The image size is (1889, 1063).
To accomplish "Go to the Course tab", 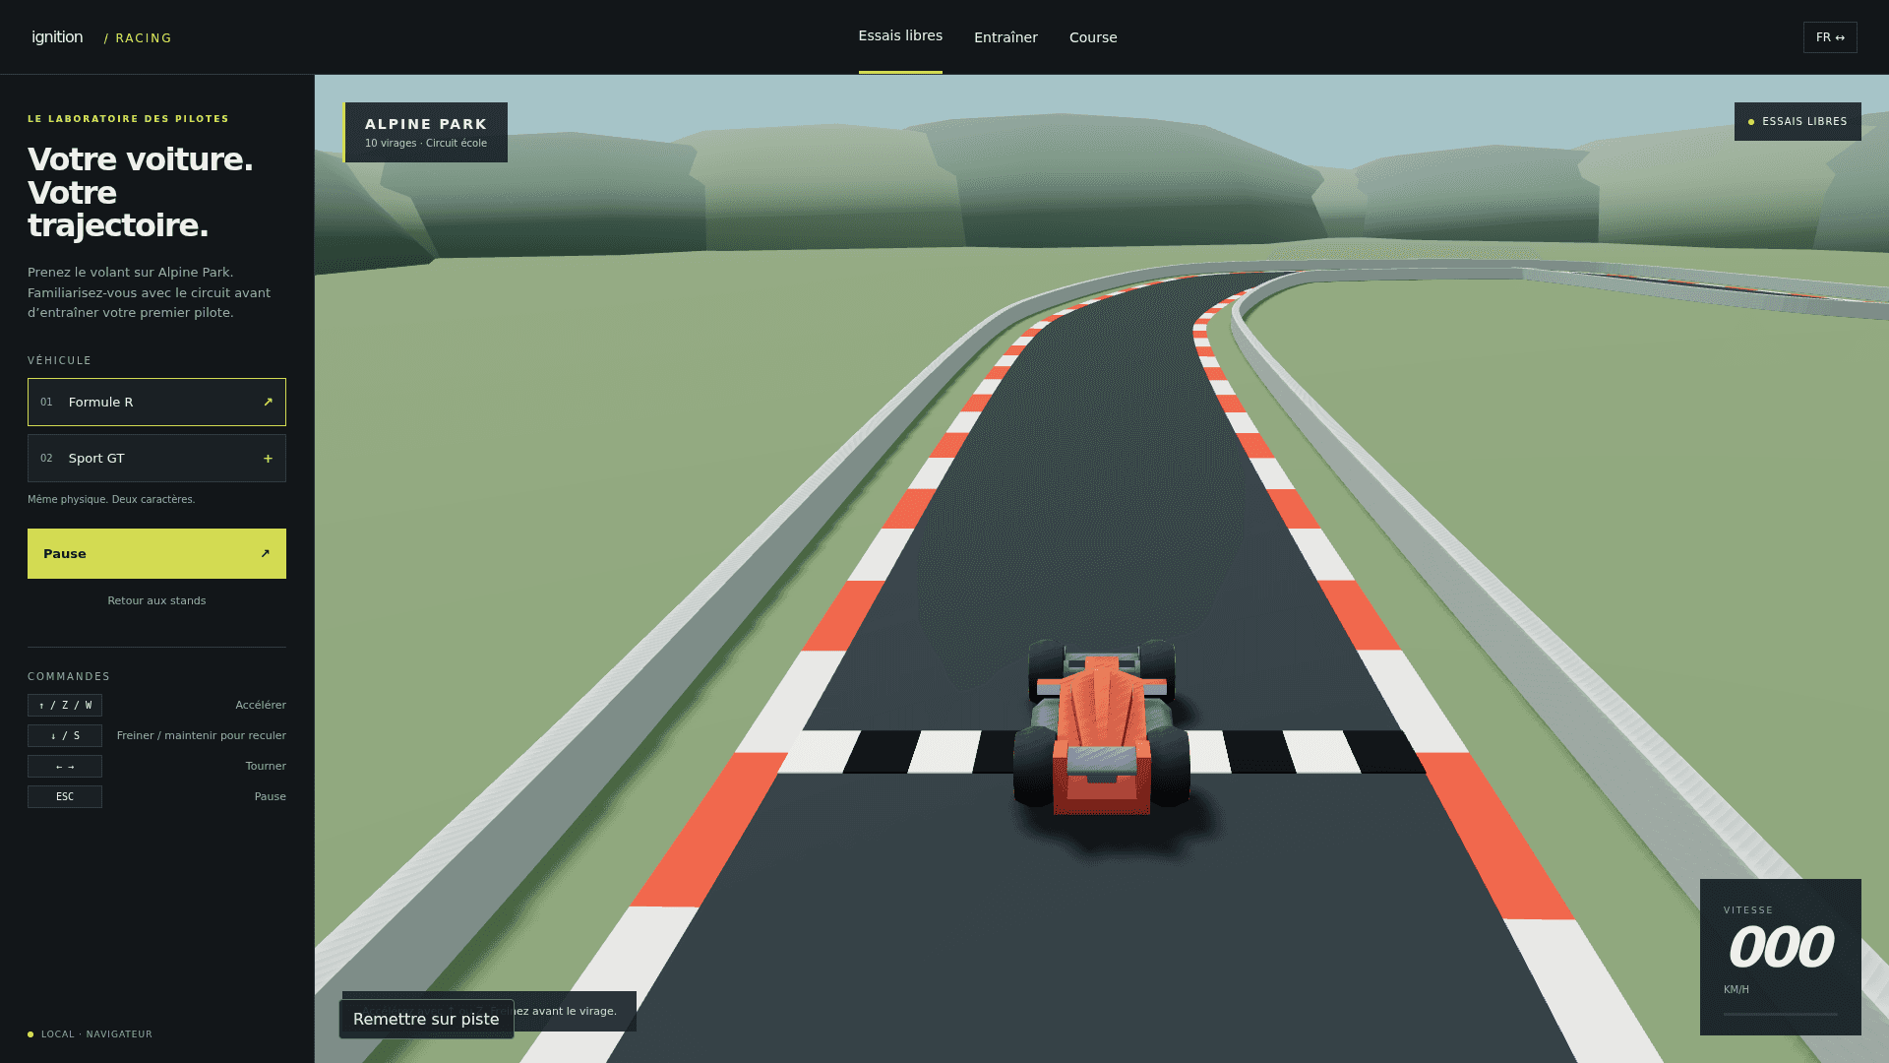I will pos(1093,37).
